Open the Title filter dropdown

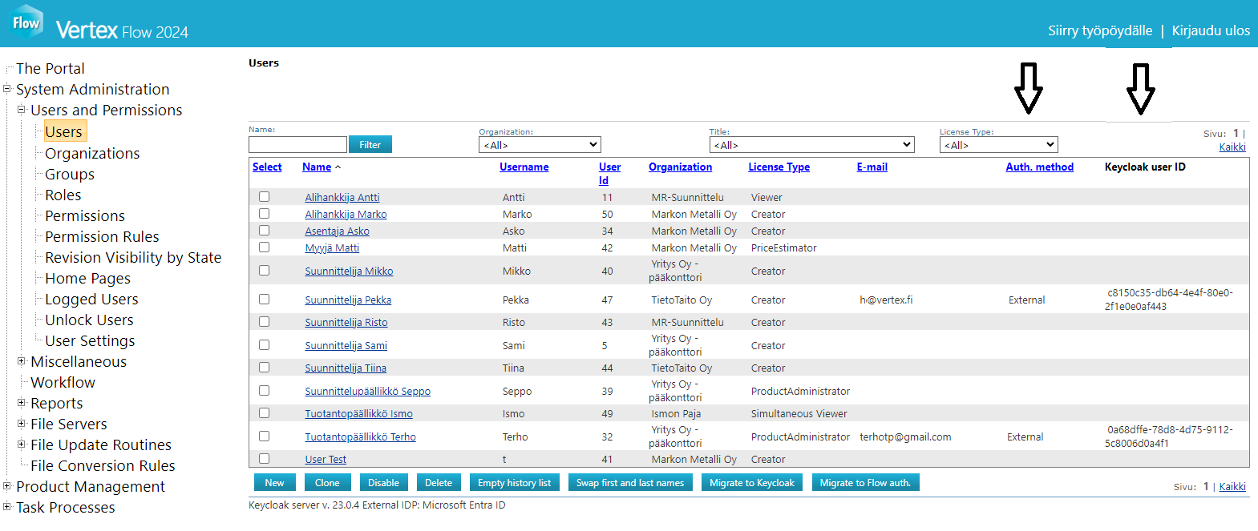[x=811, y=145]
